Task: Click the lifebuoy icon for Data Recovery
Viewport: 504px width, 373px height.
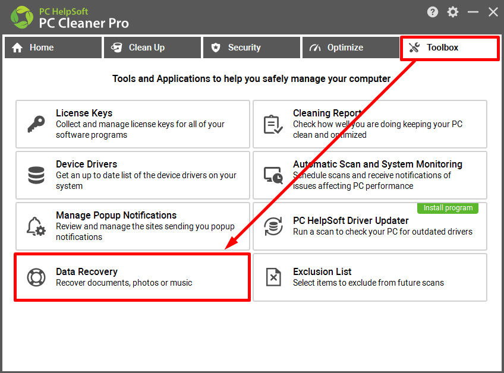Action: coord(36,277)
